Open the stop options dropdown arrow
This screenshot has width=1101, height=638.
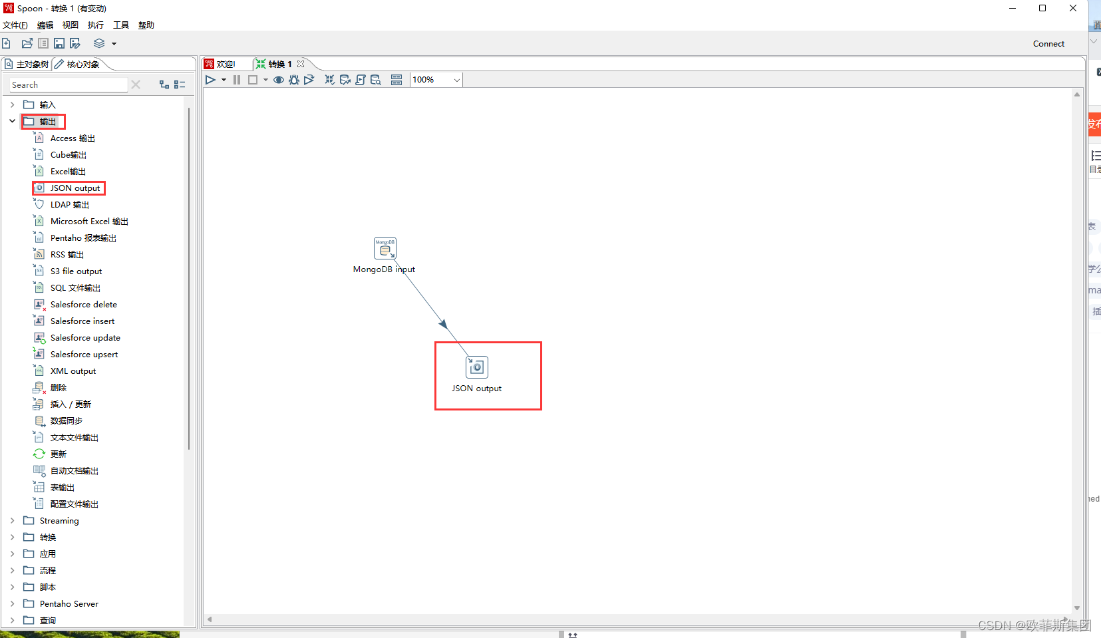point(265,80)
